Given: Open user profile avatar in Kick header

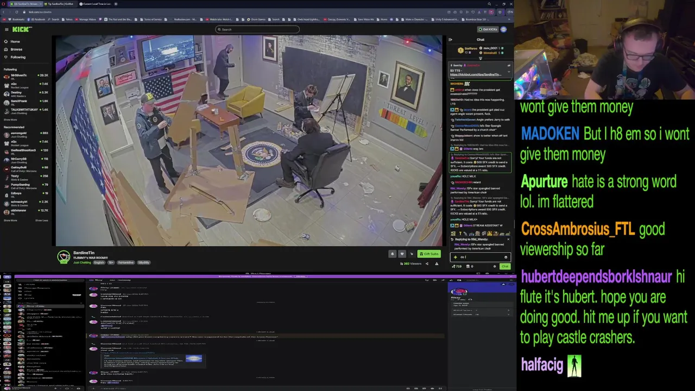Looking at the screenshot, I should 503,29.
